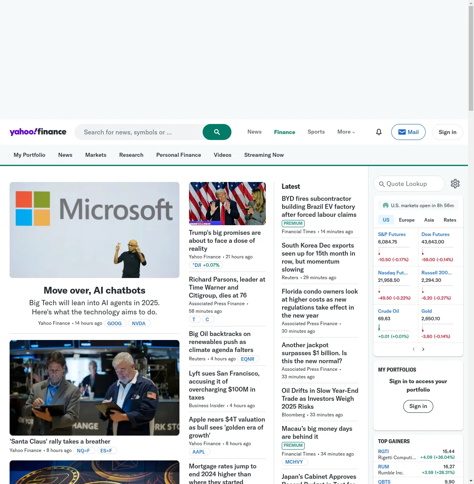The width and height of the screenshot is (474, 484).
Task: Open Apple nears $4T valuation article
Action: (x=227, y=427)
